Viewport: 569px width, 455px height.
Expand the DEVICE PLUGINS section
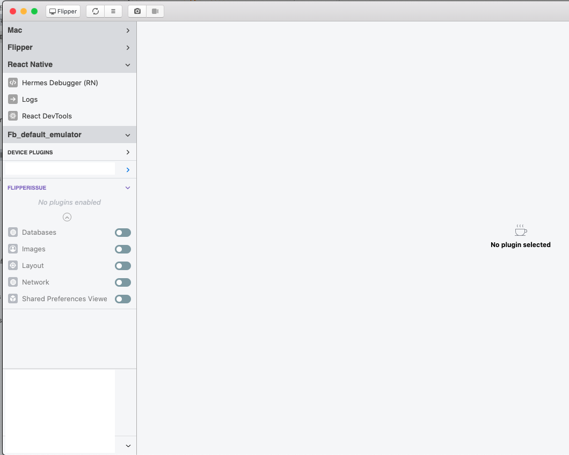coord(127,152)
